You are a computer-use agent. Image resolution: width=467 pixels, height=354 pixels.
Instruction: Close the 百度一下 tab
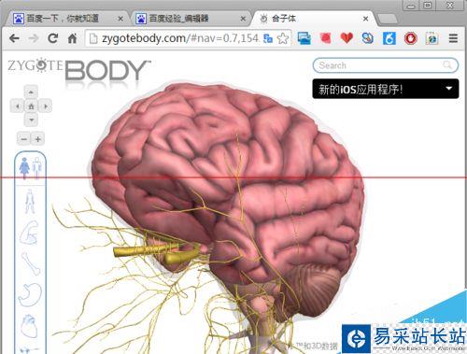(120, 19)
